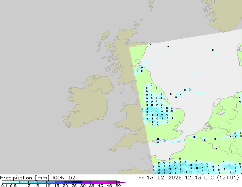
Task: Click the "35" legend value
Action: pyautogui.click(x=92, y=185)
